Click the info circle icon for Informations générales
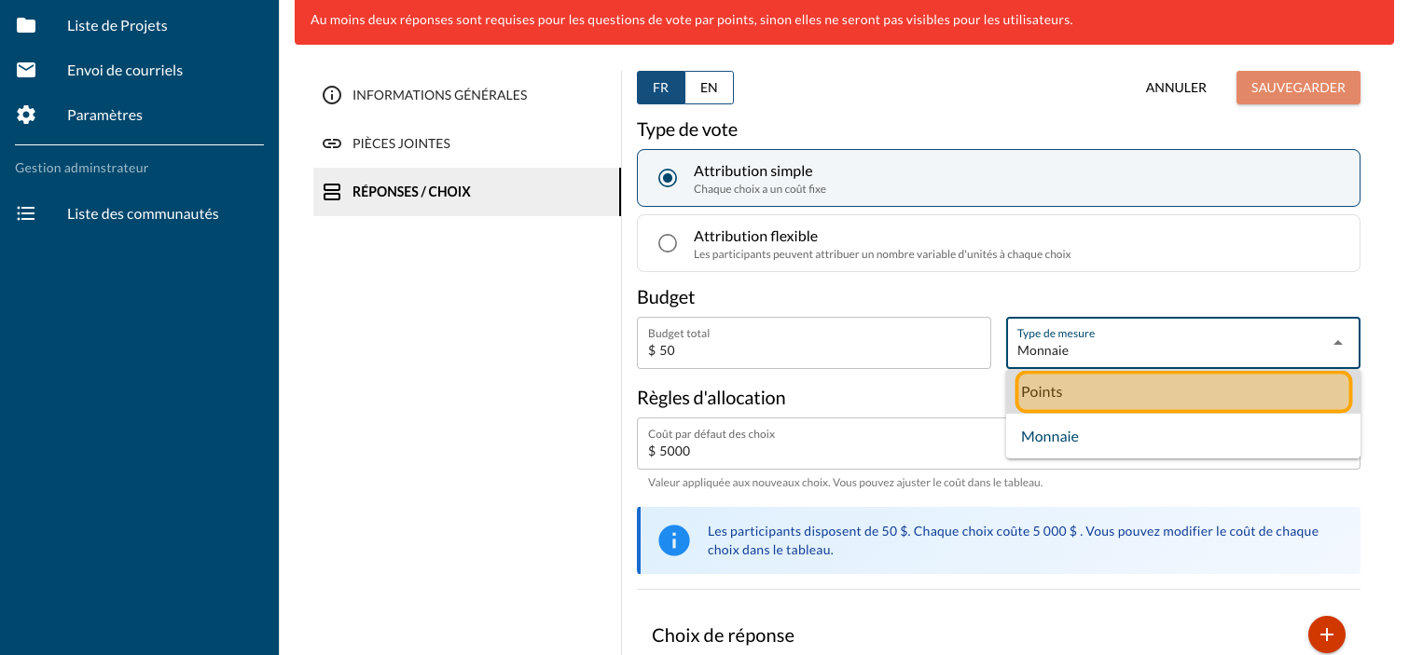This screenshot has width=1409, height=655. click(x=331, y=95)
